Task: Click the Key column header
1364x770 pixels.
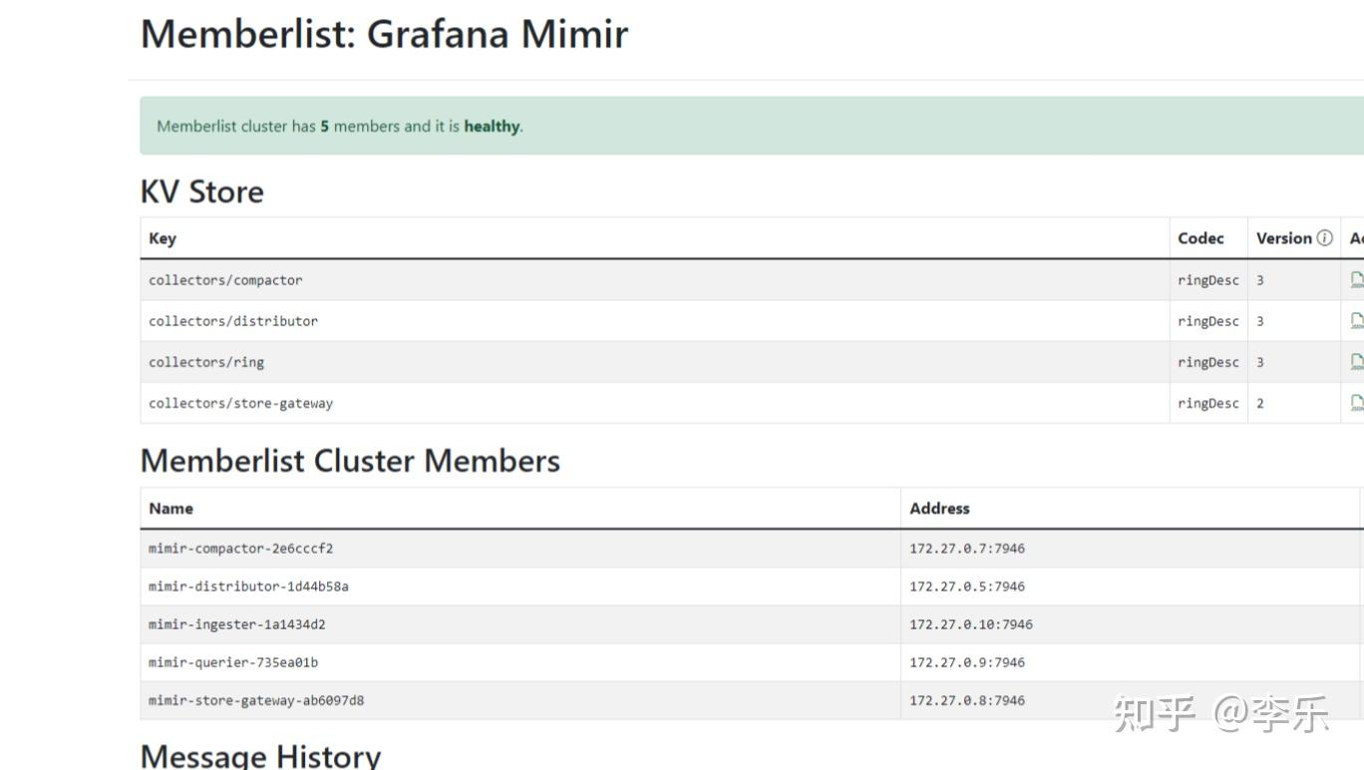Action: (162, 238)
